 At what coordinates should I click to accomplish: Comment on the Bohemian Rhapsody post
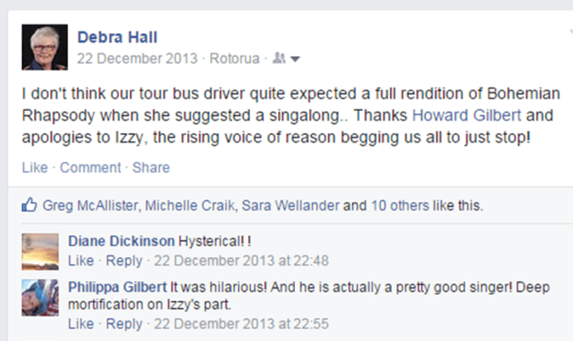point(91,168)
